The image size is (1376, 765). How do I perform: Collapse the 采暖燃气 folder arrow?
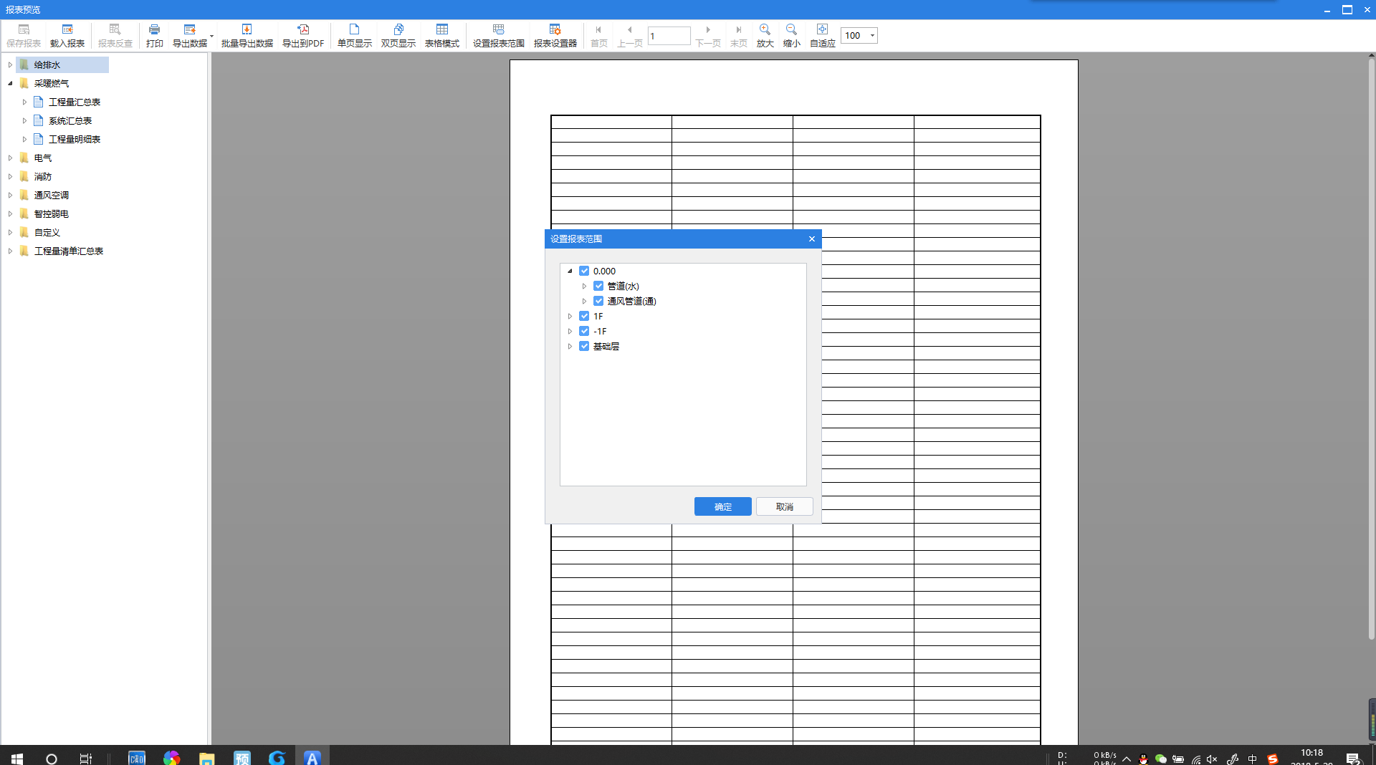click(x=10, y=83)
